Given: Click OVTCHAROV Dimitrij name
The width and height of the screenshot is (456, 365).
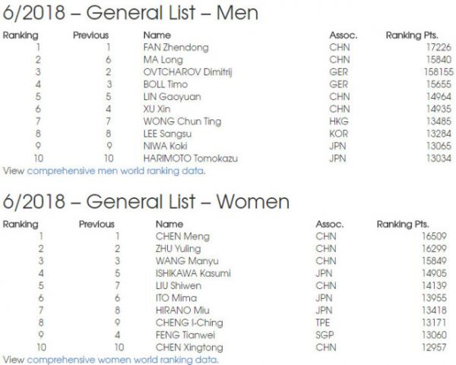Looking at the screenshot, I should point(188,72).
